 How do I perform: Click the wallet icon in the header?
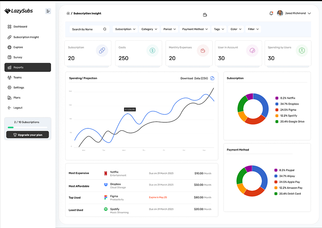[205, 15]
